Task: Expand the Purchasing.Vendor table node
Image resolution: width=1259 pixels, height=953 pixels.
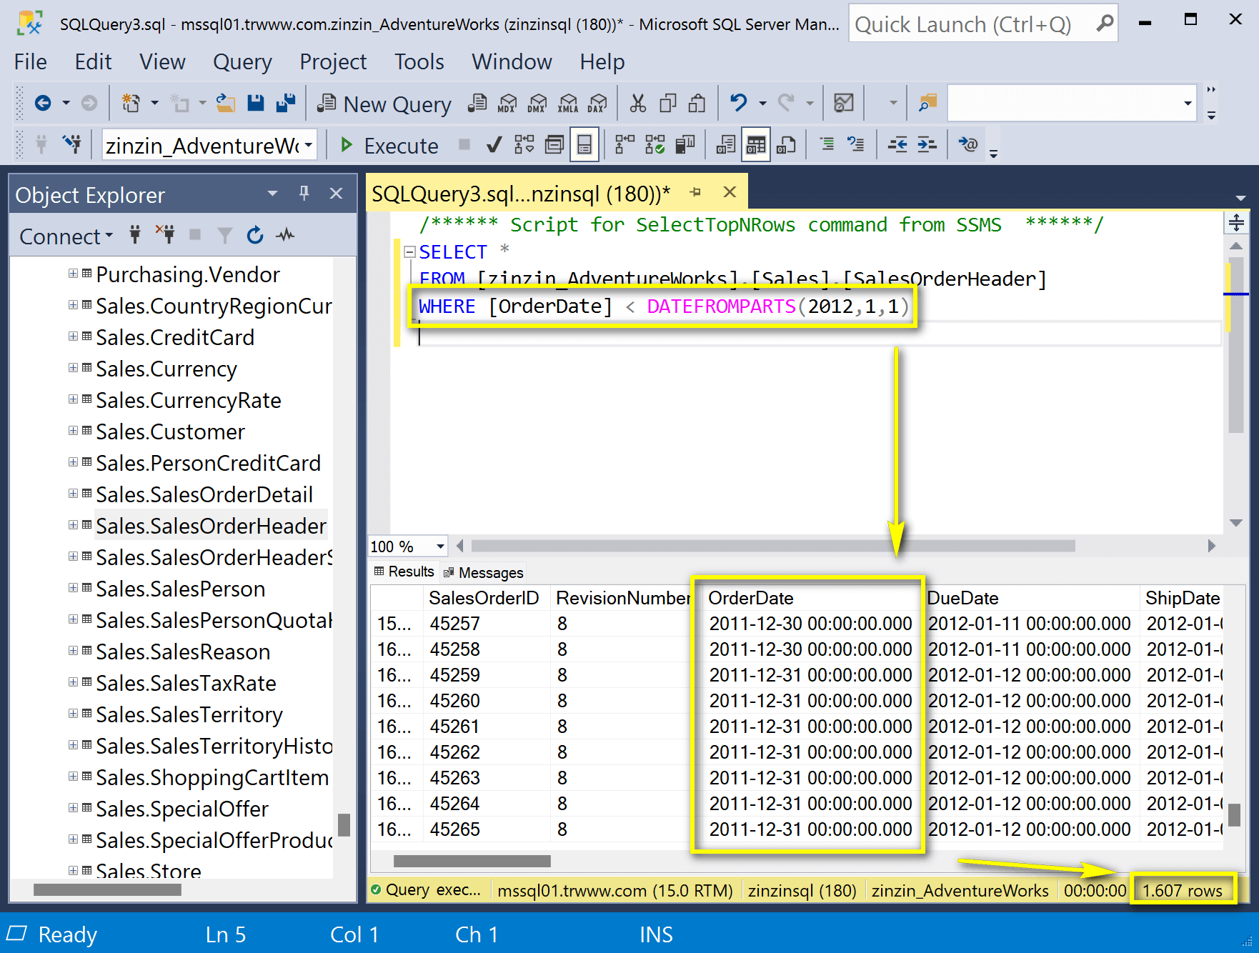Action: click(x=73, y=274)
